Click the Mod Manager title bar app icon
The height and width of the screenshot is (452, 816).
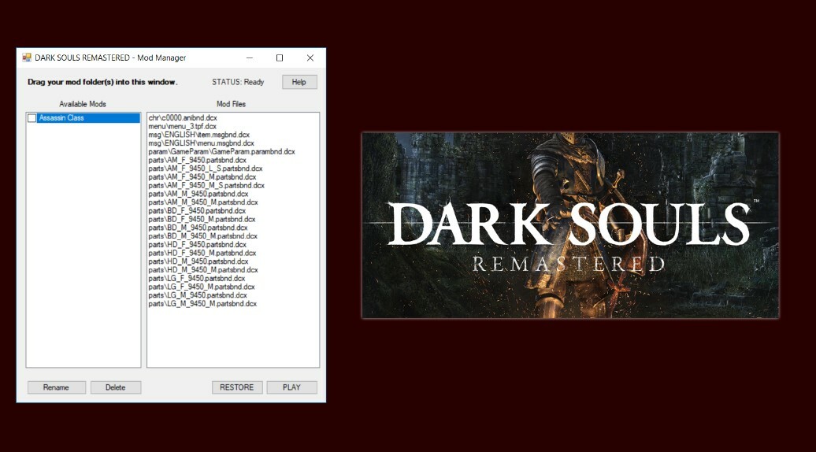click(27, 57)
